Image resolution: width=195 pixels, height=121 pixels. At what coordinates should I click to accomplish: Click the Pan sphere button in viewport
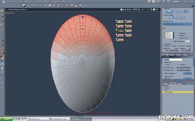[x=128, y=31]
